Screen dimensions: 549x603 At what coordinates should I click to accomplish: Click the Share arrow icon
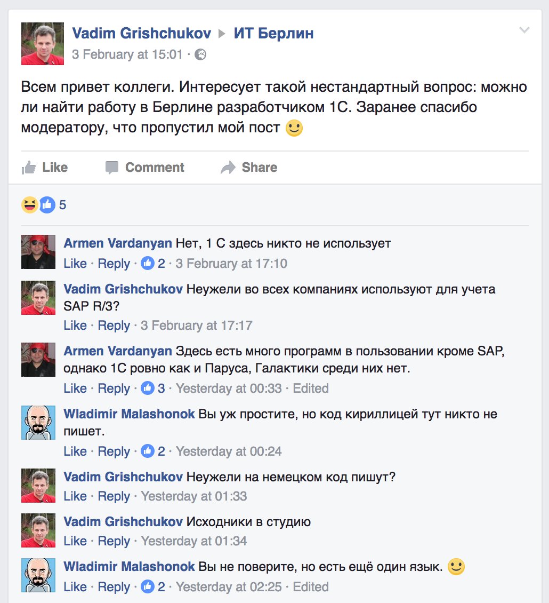coord(227,167)
